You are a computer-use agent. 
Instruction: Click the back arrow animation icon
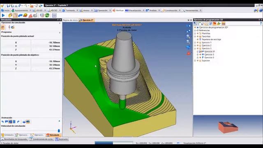pos(2,122)
